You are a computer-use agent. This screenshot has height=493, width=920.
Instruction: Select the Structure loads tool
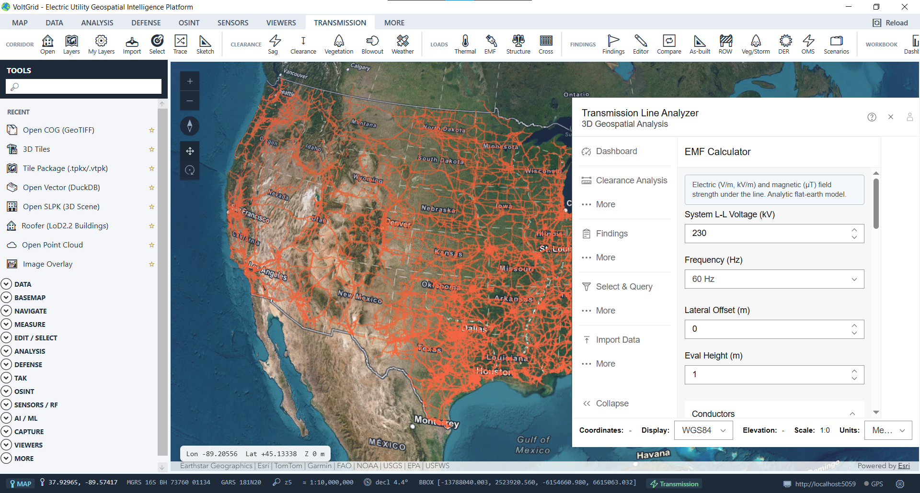pos(518,45)
